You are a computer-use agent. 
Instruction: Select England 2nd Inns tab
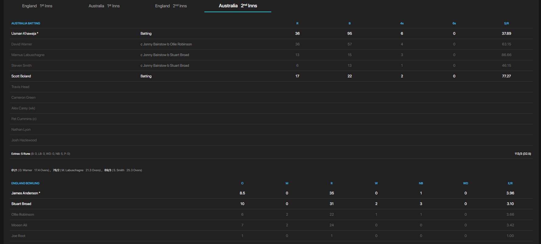click(x=171, y=6)
